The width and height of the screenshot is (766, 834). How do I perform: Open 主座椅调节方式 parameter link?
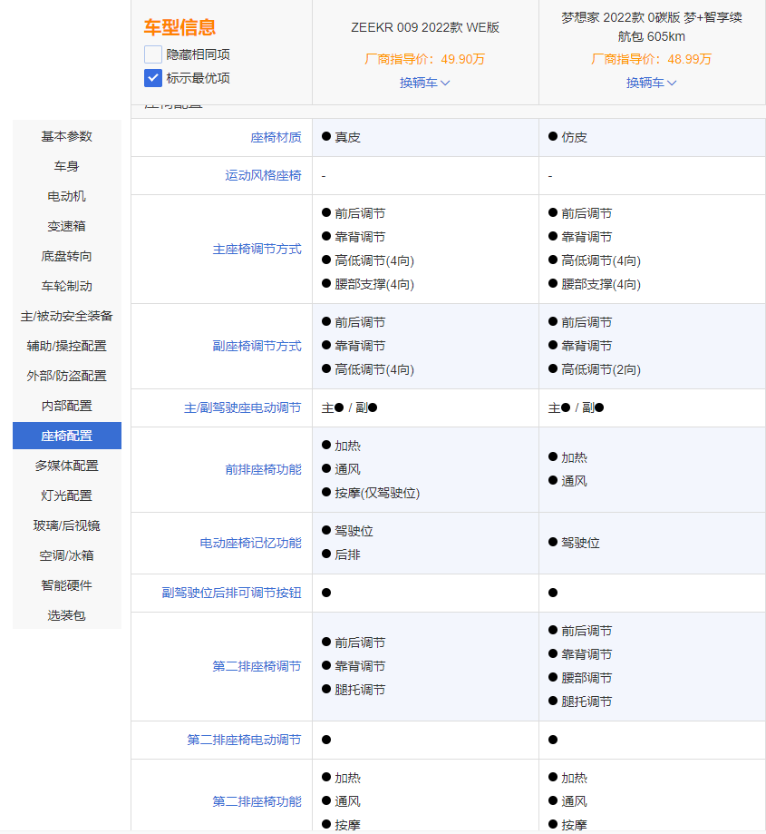(x=257, y=249)
